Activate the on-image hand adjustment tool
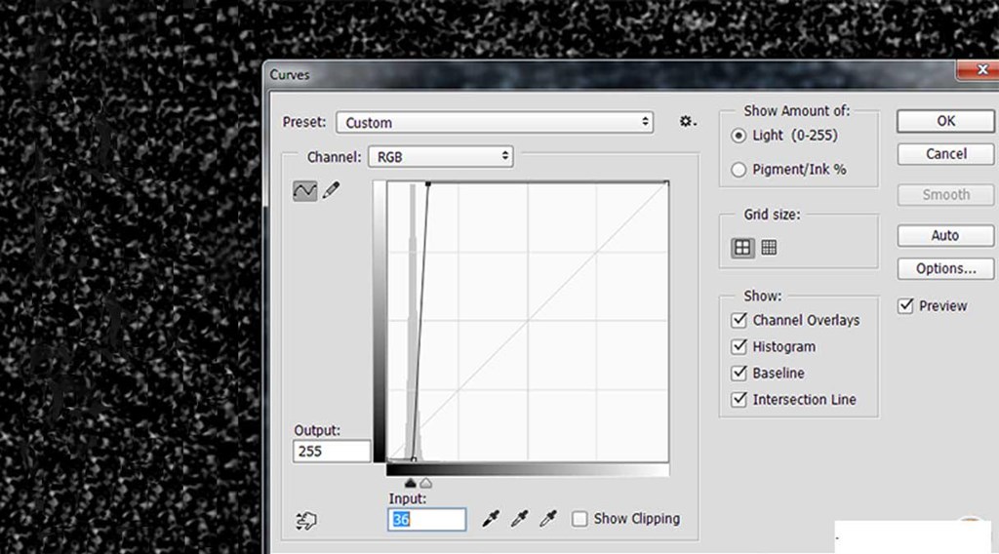The image size is (999, 554). [306, 520]
